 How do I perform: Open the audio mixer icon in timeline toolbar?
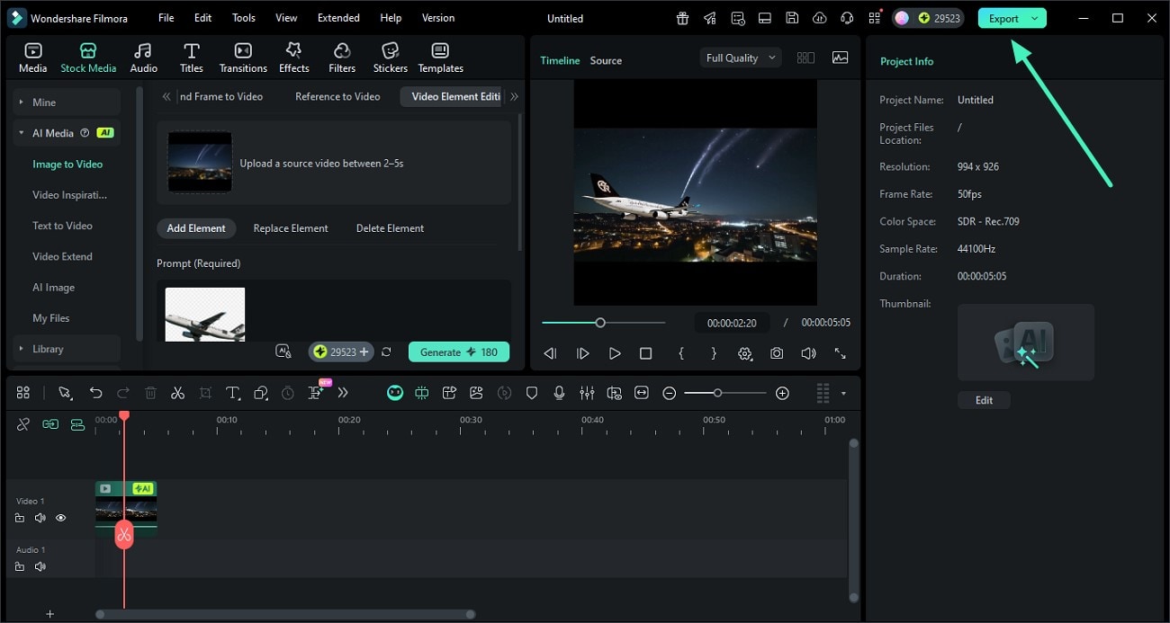pyautogui.click(x=587, y=393)
